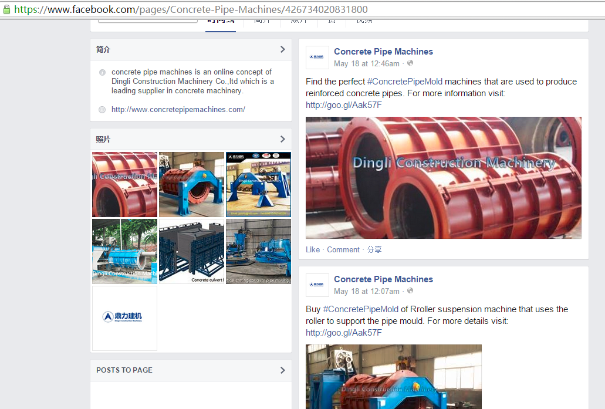Open POSTS TO PAGE heading
The width and height of the screenshot is (605, 409).
coord(124,370)
